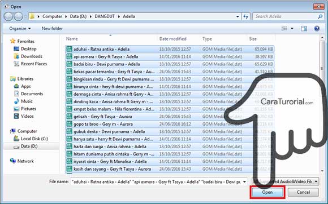The image size is (328, 204).
Task: Select Computer in the address breadcrumb
Action: pos(52,16)
